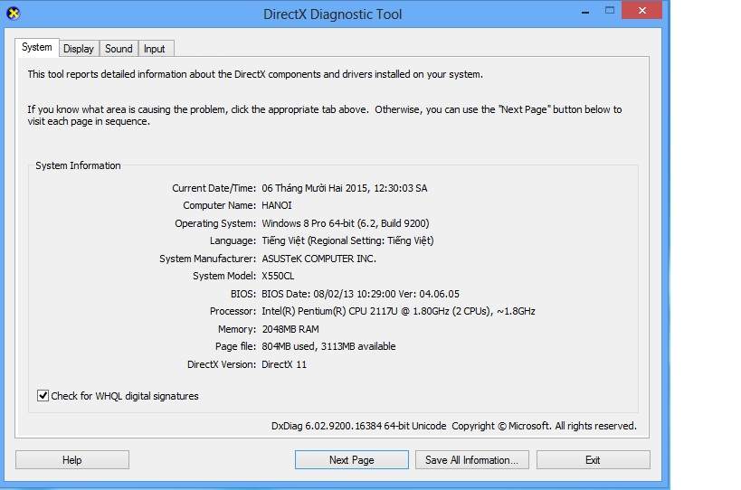The width and height of the screenshot is (741, 490).
Task: Click the maximize button in title bar
Action: pyautogui.click(x=610, y=10)
